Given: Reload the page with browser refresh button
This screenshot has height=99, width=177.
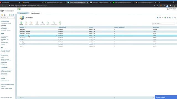Looking at the screenshot, I should 6,5.
